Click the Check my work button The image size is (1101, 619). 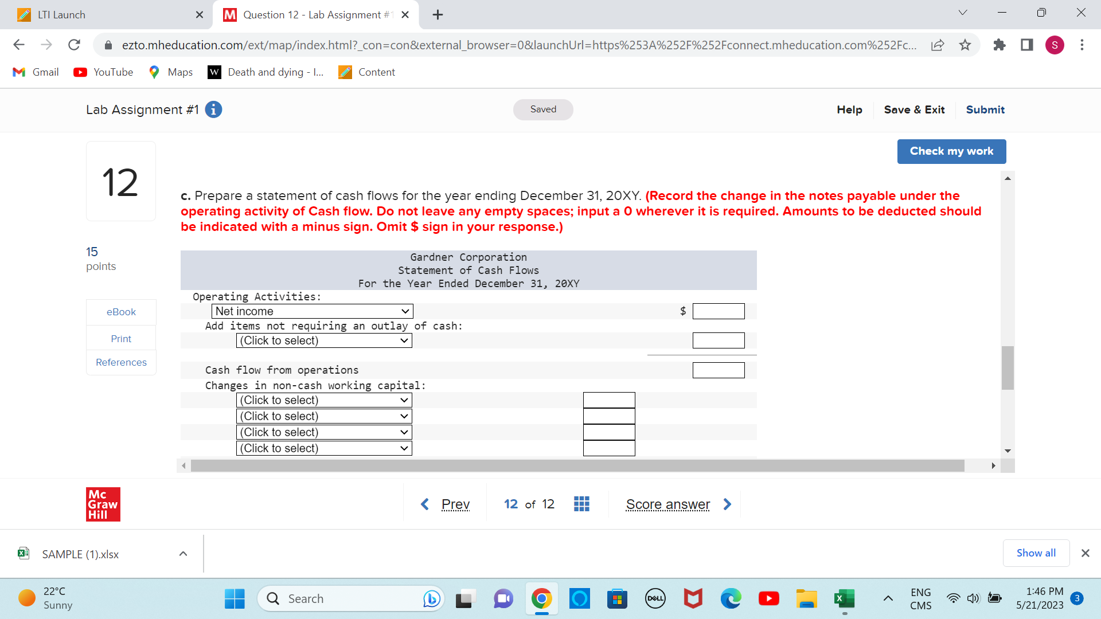pyautogui.click(x=951, y=151)
